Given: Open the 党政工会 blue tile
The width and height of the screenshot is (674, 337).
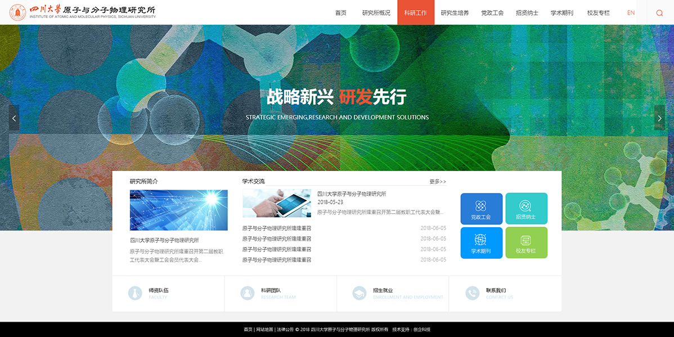Looking at the screenshot, I should tap(481, 209).
